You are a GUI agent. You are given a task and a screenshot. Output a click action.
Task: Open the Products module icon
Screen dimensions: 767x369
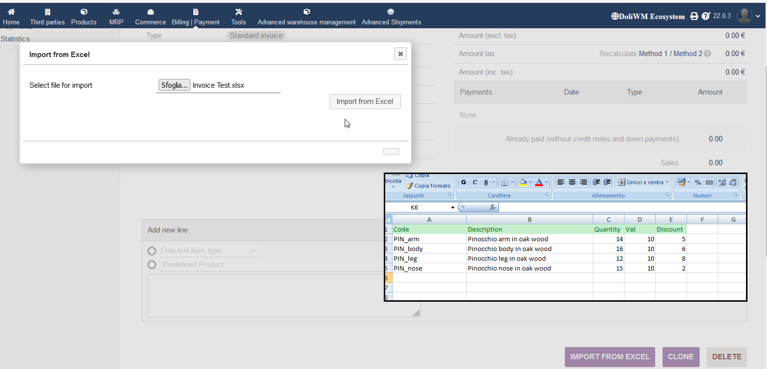click(83, 12)
